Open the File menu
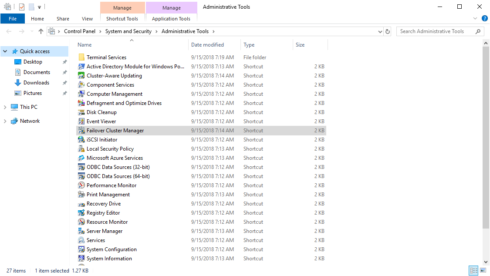Screen dimensions: 490x276 tap(13, 19)
